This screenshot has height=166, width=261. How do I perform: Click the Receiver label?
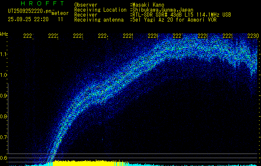click(x=86, y=15)
